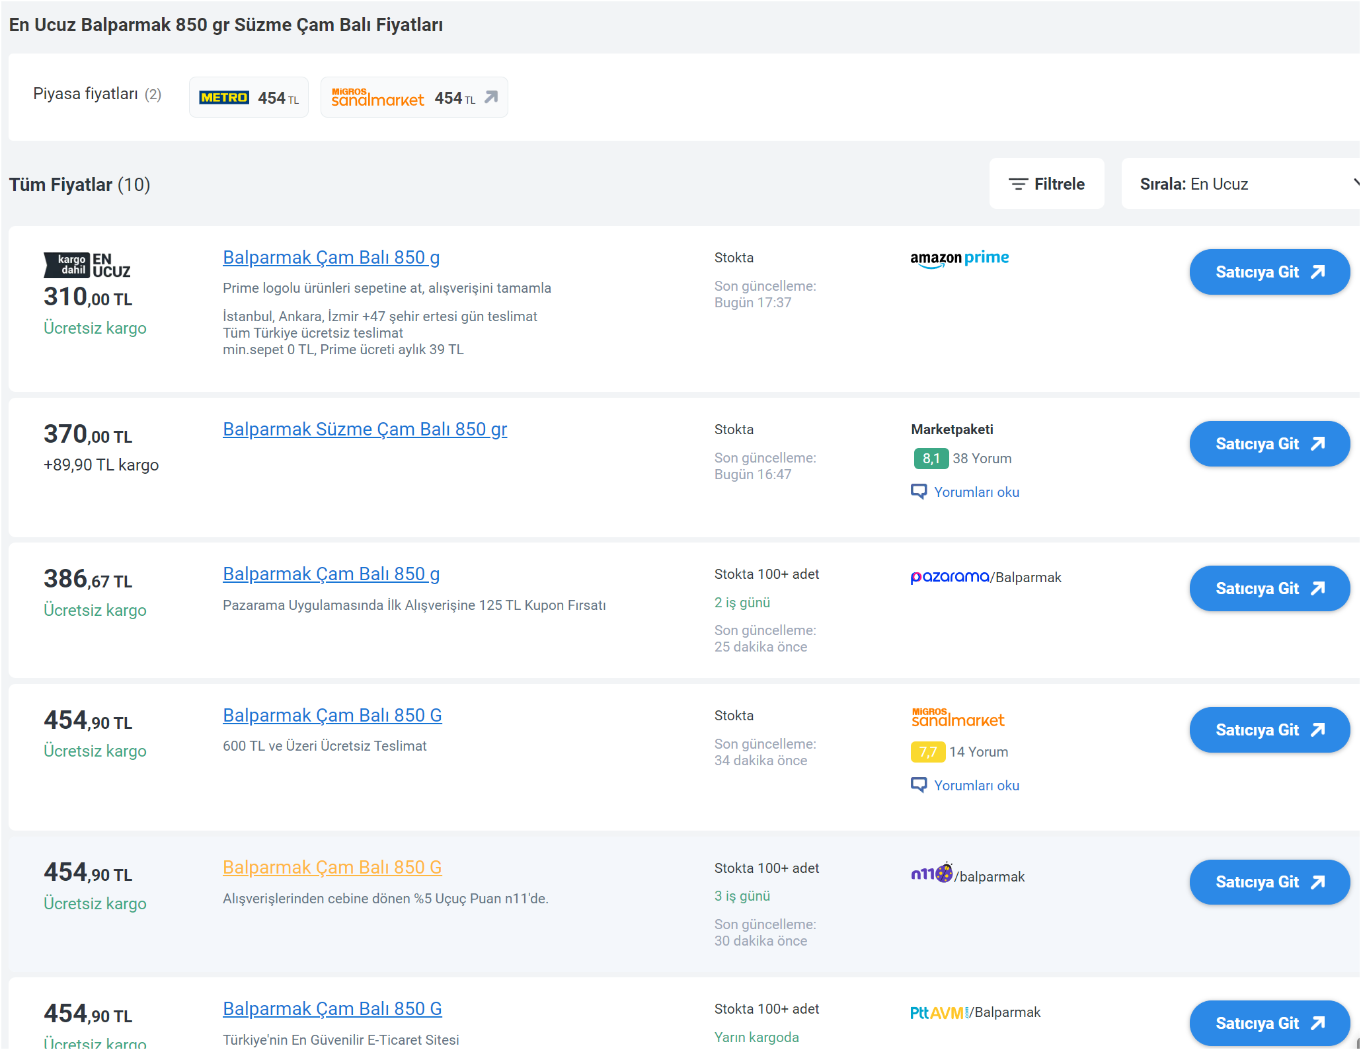Click the 'Yarın kargoda' text
1361x1050 pixels.
coord(757,1037)
